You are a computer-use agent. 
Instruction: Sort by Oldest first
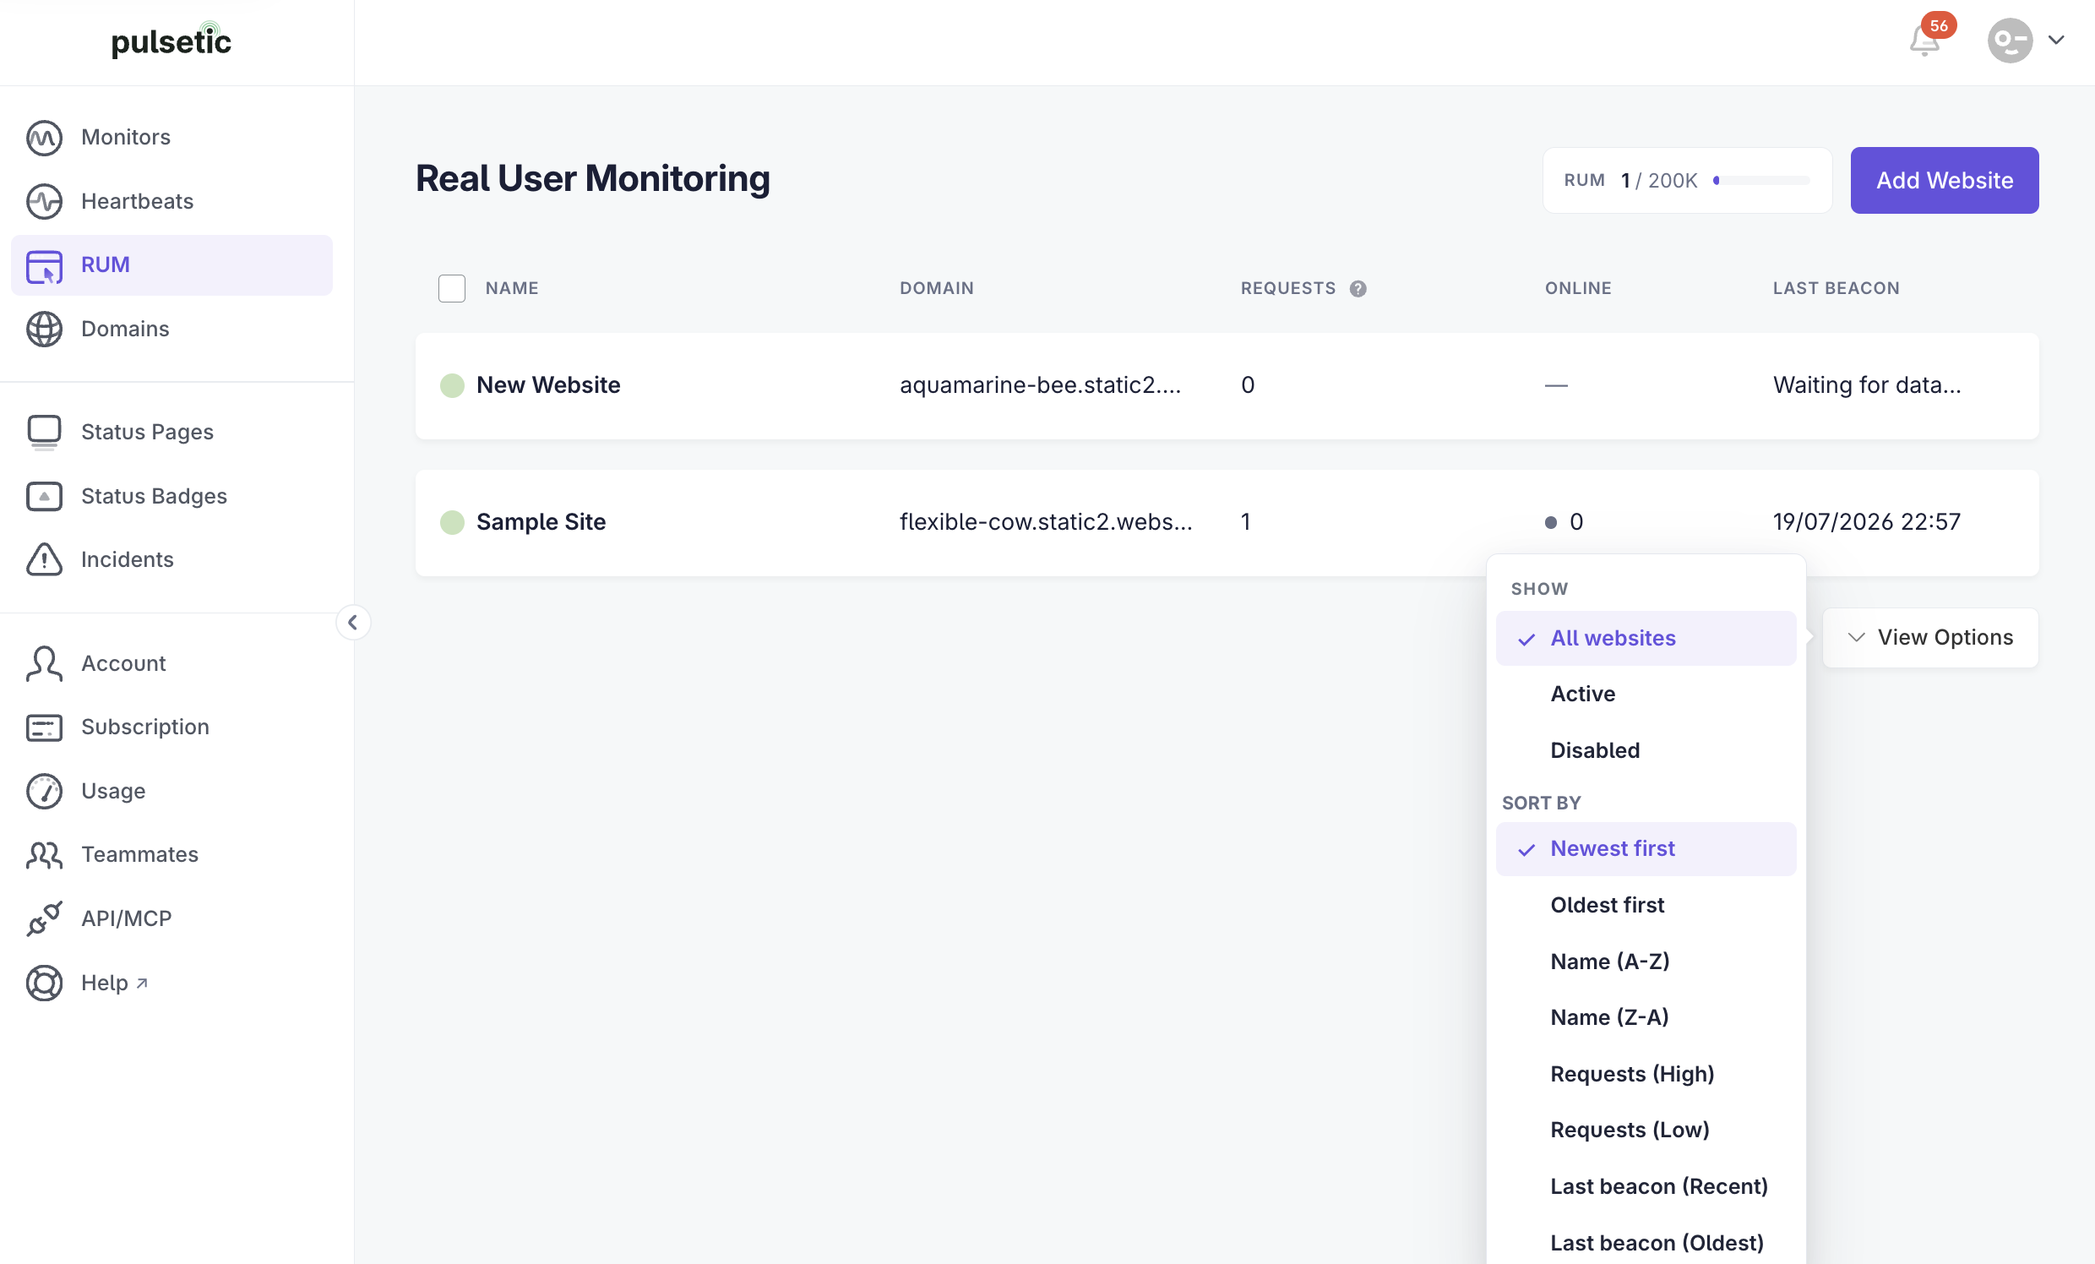click(1646, 905)
